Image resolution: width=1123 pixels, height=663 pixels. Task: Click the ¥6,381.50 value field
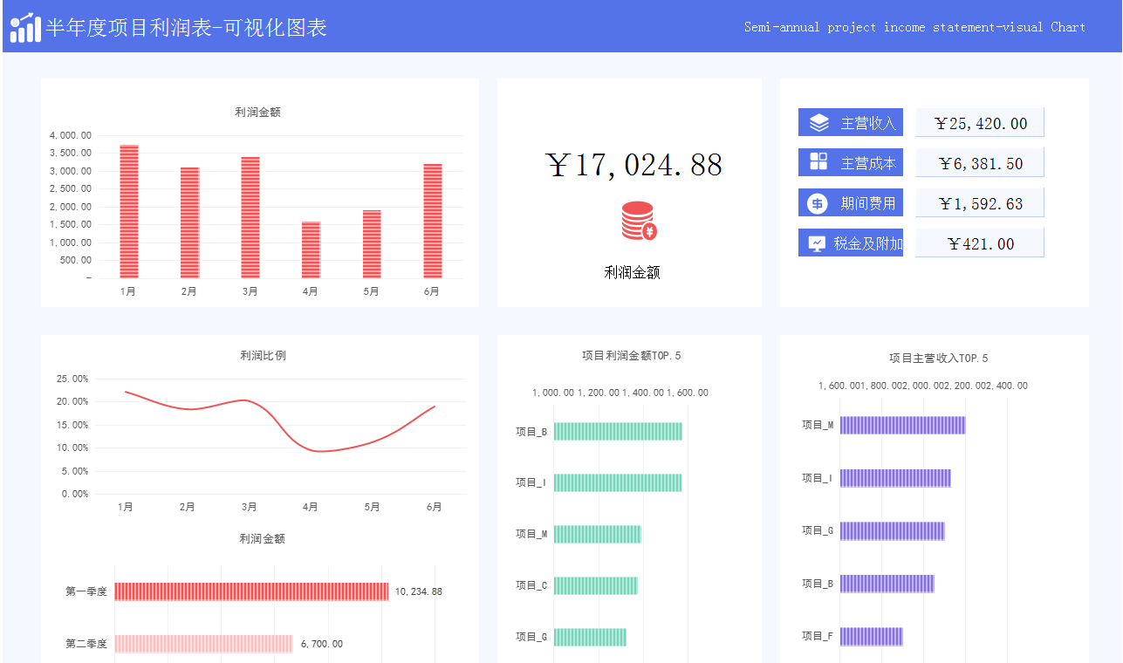point(980,163)
